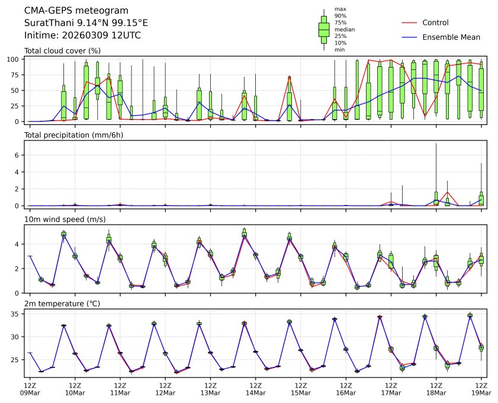The width and height of the screenshot is (498, 403).
Task: Click the CMA-GEPS meteogram title
Action: [x=68, y=11]
